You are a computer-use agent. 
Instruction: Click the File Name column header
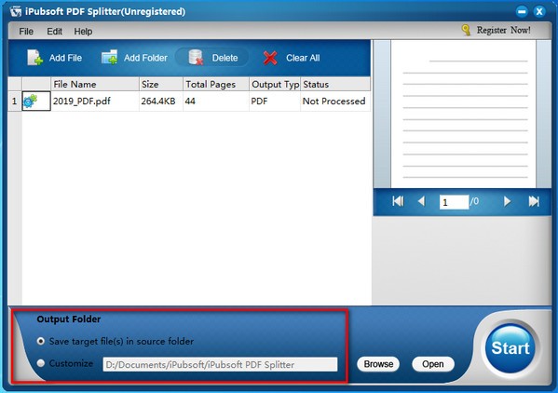click(95, 85)
